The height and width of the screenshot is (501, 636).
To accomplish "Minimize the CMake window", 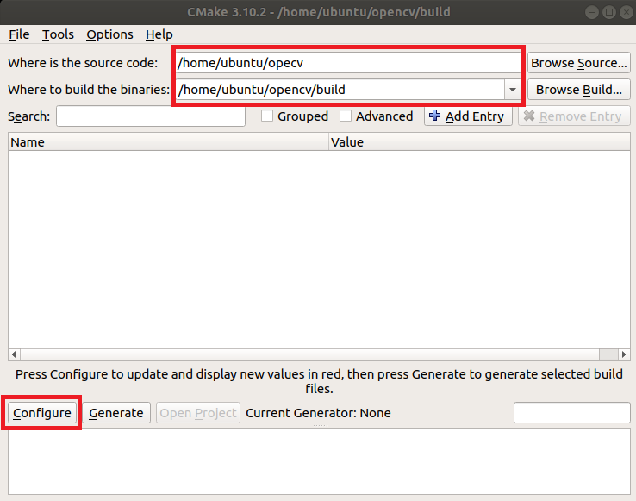I will pos(592,12).
